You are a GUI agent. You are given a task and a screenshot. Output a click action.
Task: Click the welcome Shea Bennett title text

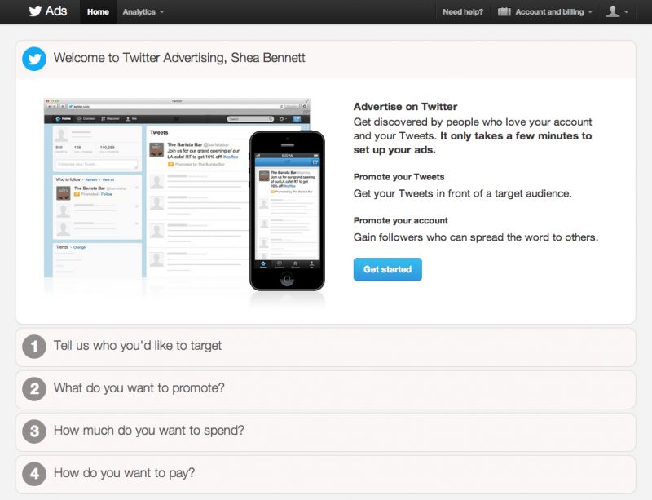[x=179, y=58]
